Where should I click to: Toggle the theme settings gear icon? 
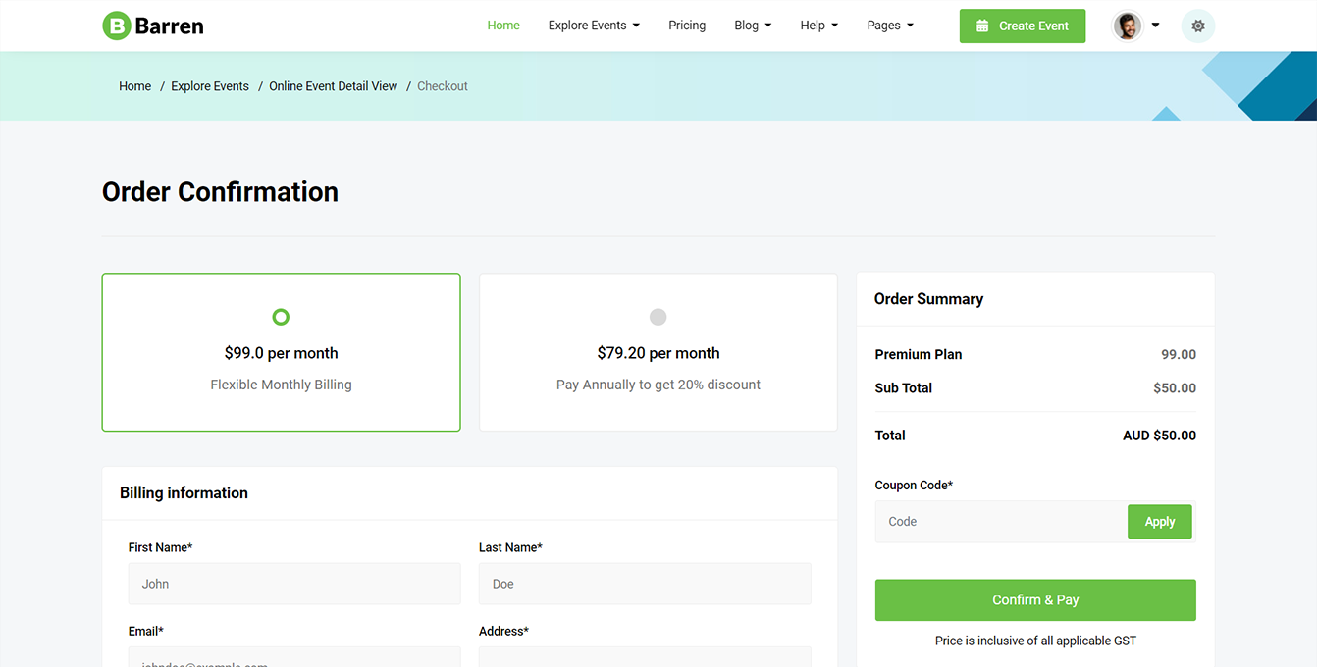1197,26
